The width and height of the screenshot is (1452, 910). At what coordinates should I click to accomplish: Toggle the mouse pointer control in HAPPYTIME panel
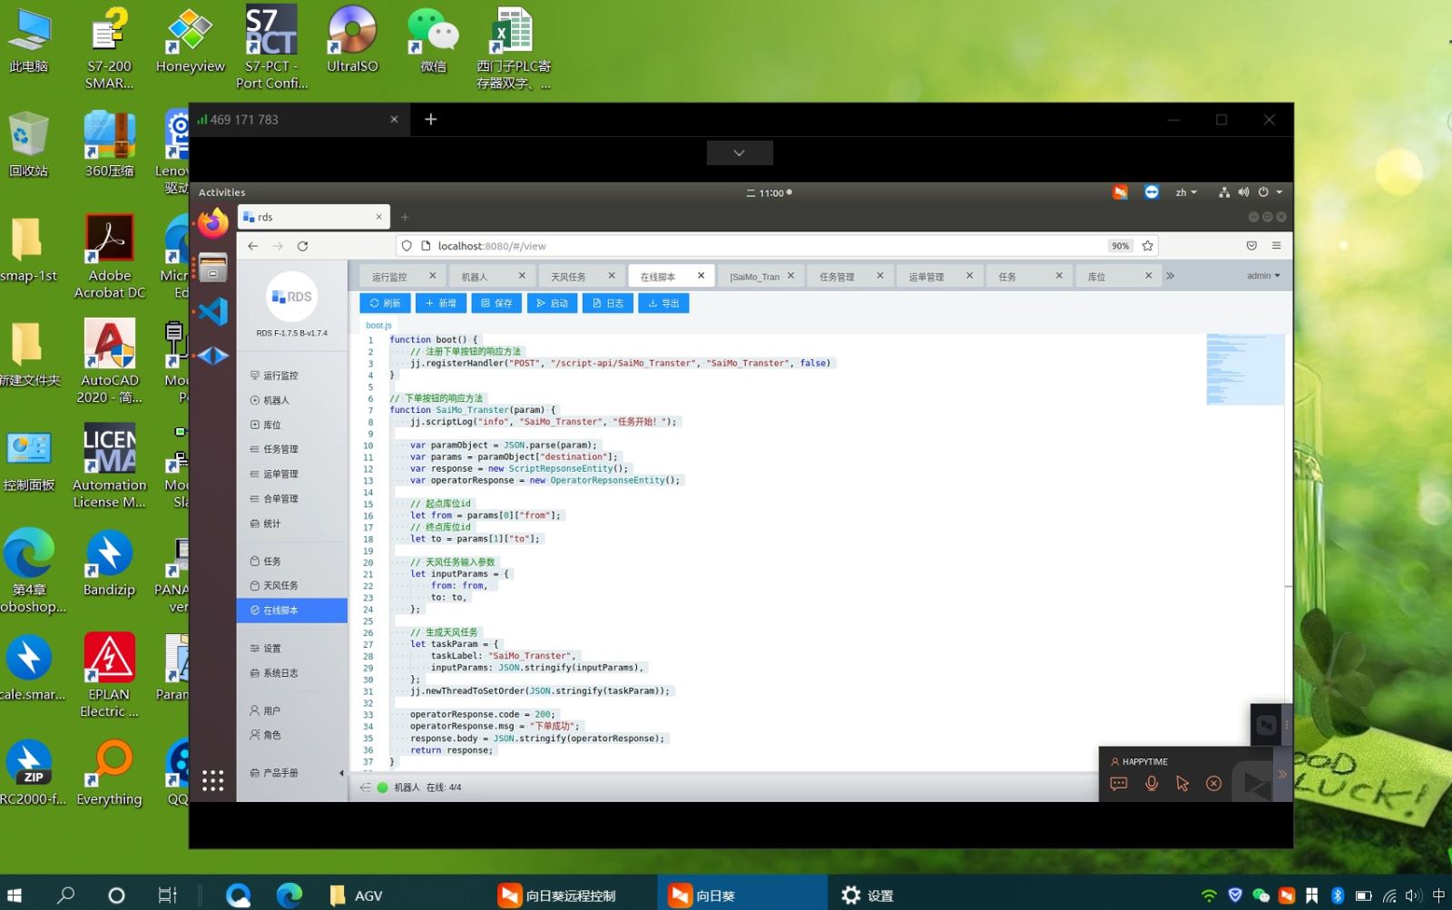1182,784
